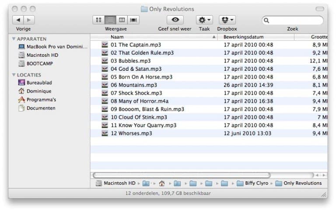
Task: Switch to list view
Action: 110,20
